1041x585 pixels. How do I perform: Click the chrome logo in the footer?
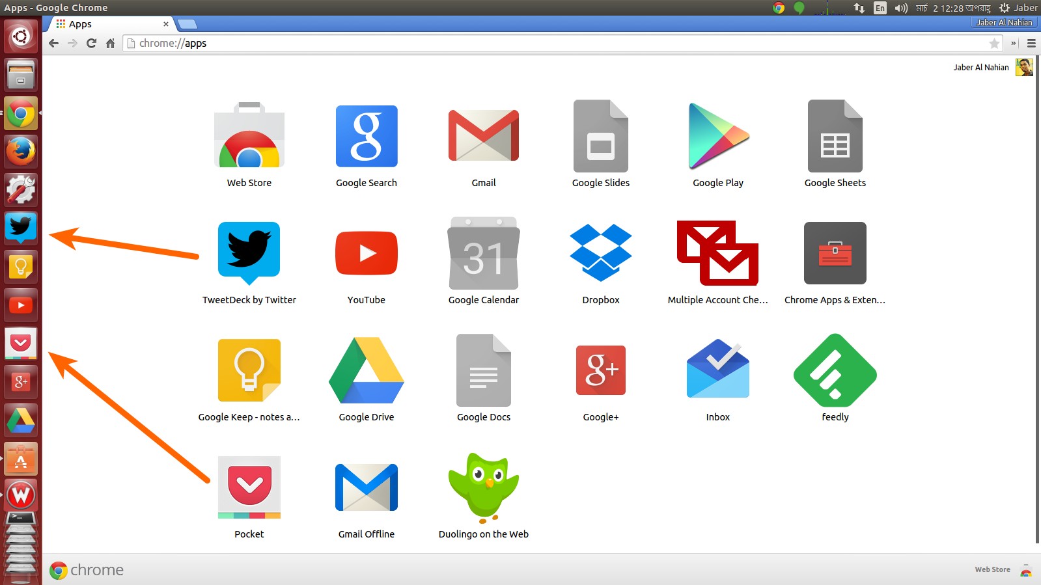[87, 570]
